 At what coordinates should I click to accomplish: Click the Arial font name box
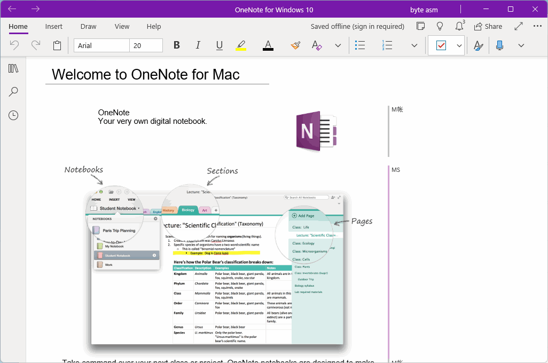click(x=101, y=45)
